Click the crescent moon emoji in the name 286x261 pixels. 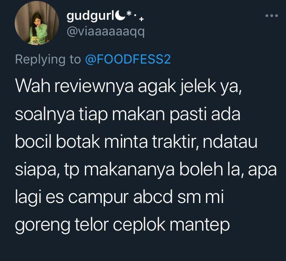pyautogui.click(x=120, y=16)
